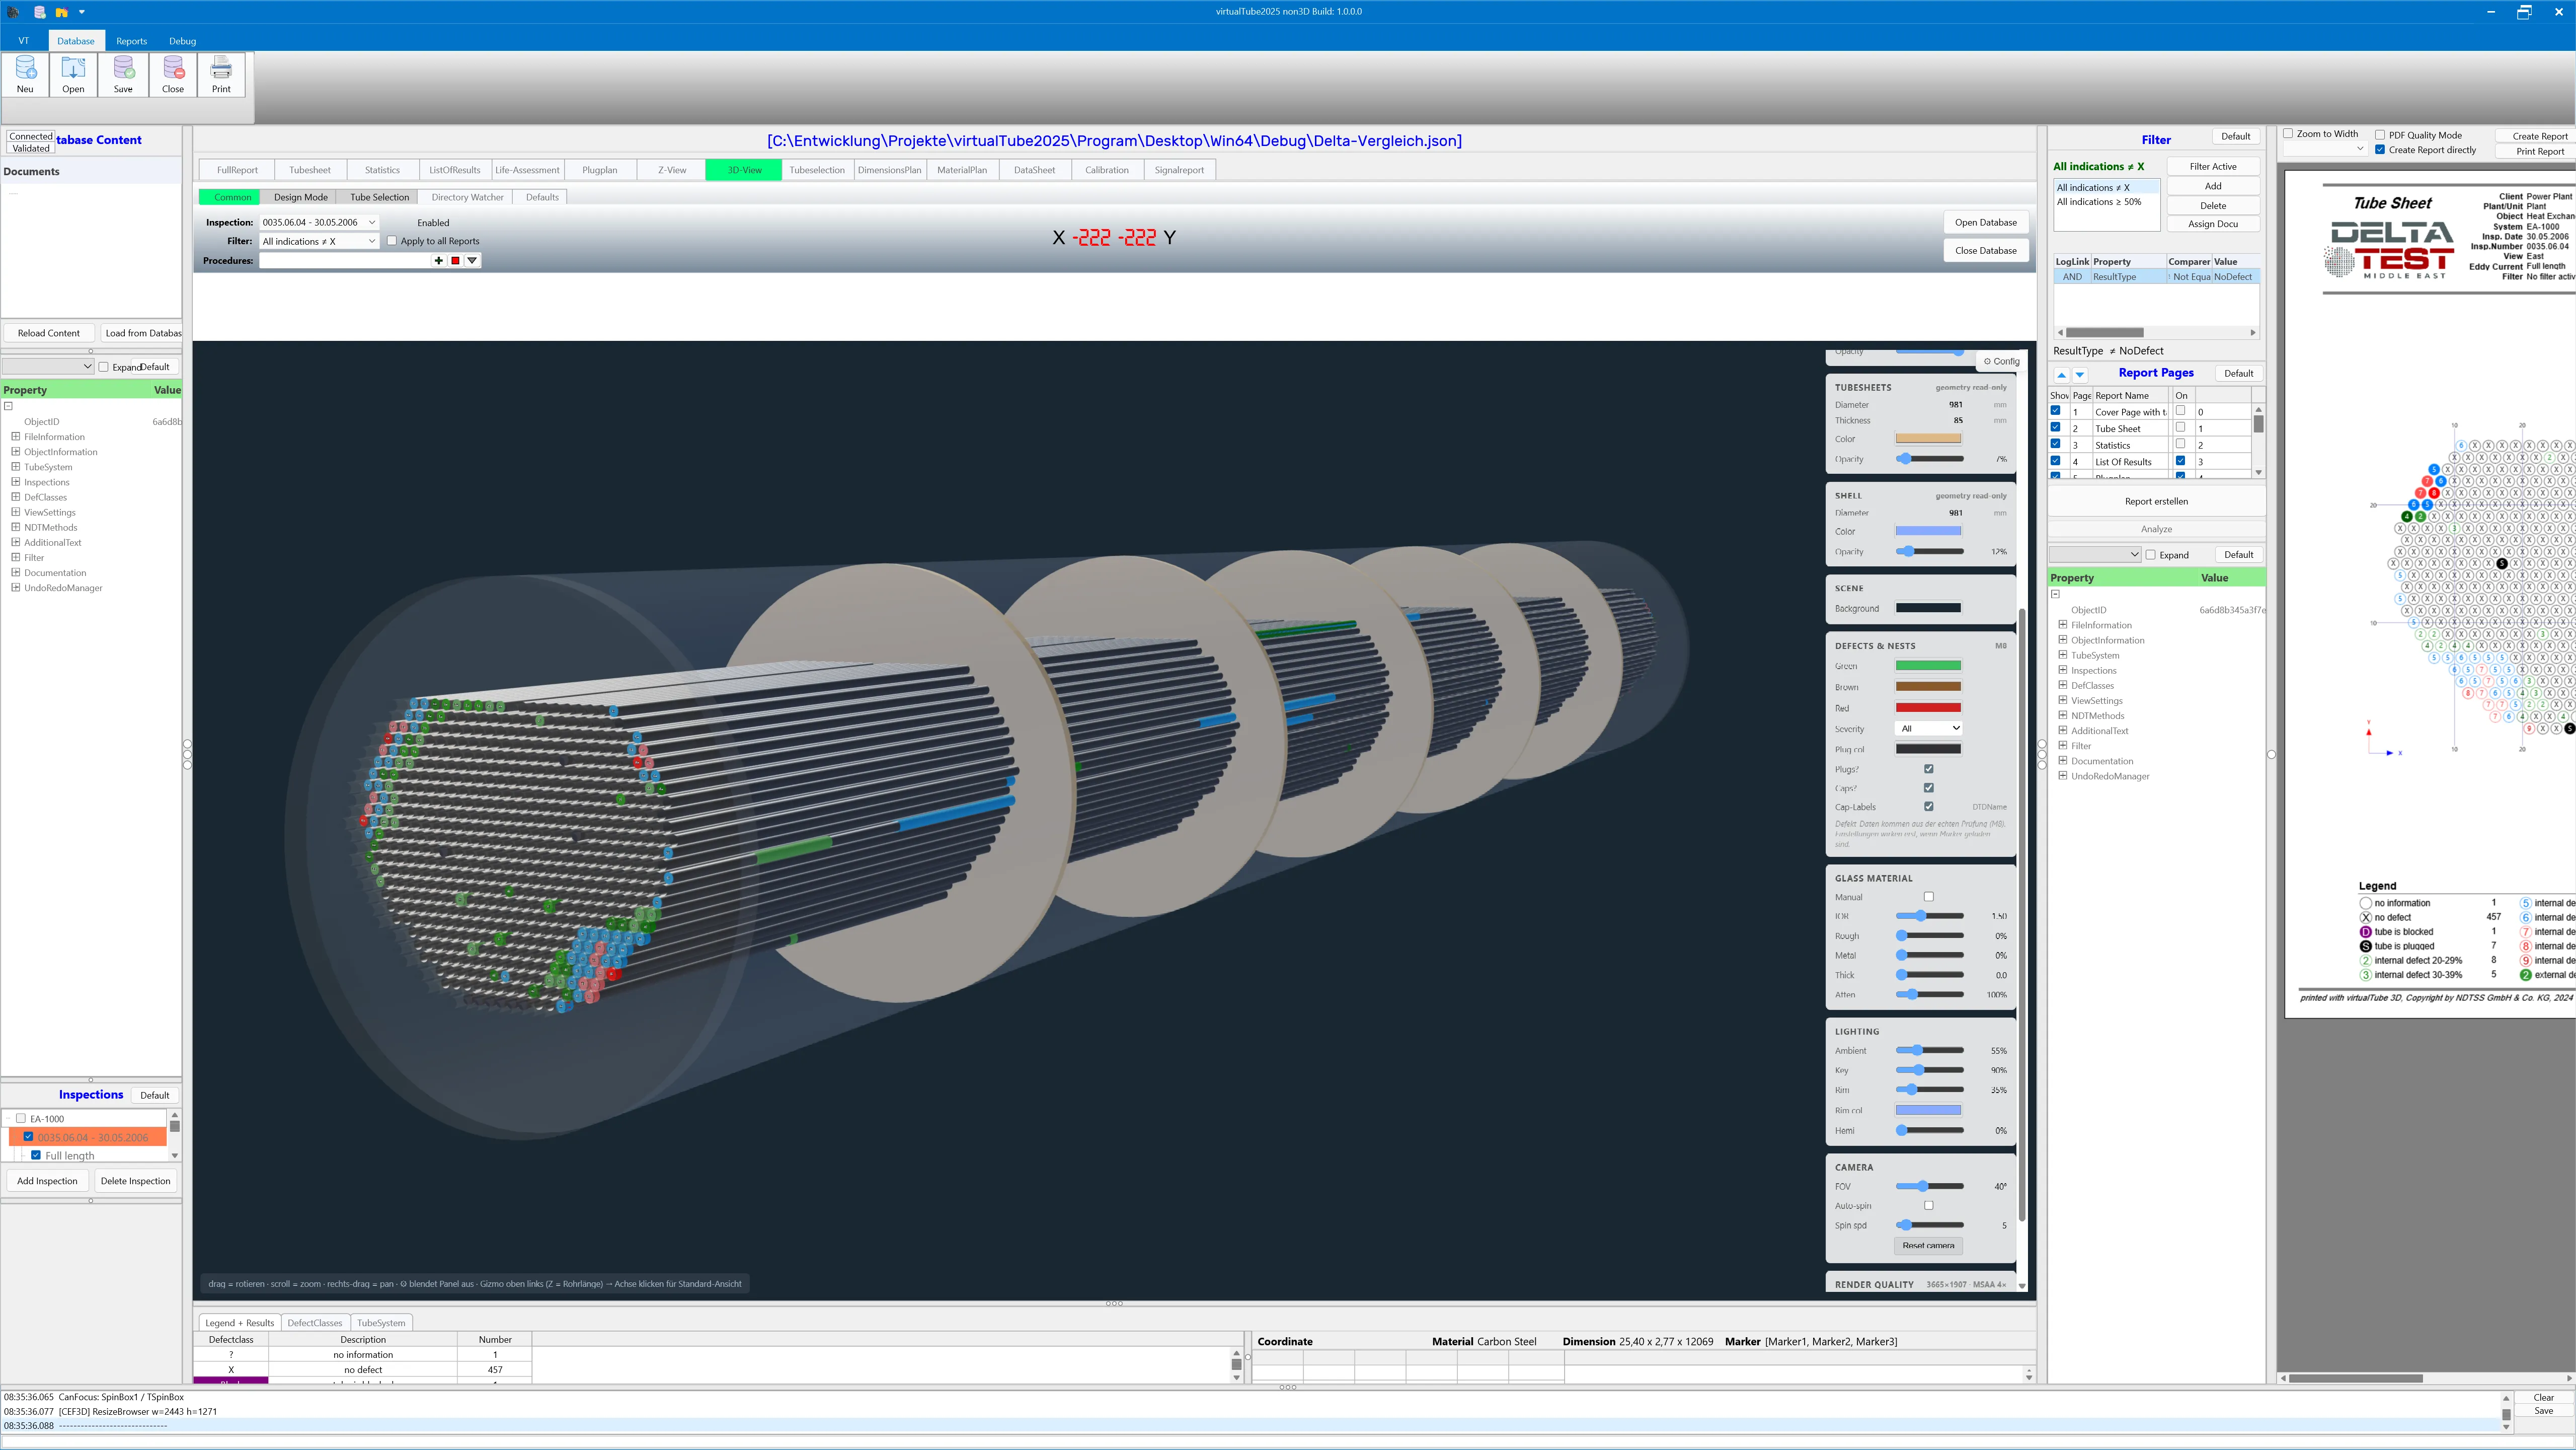This screenshot has width=2576, height=1450.
Task: Expand the FileInformation node in left property tree
Action: (x=15, y=437)
